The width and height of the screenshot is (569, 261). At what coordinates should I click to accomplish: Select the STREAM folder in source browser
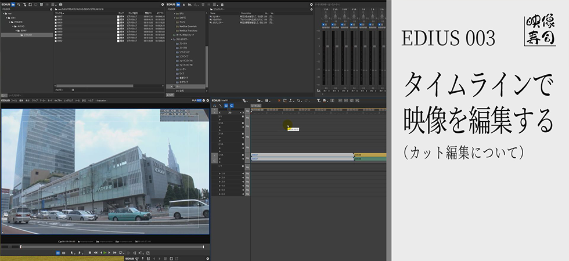28,35
